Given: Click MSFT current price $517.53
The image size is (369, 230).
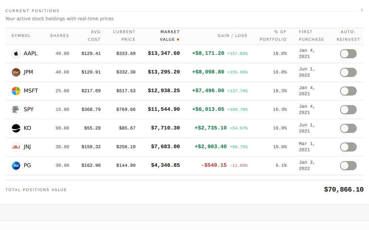Looking at the screenshot, I should (126, 91).
